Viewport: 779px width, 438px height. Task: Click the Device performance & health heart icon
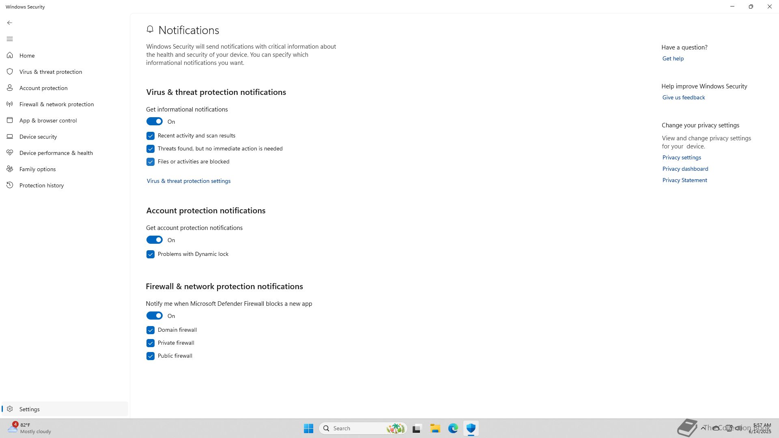coord(10,153)
